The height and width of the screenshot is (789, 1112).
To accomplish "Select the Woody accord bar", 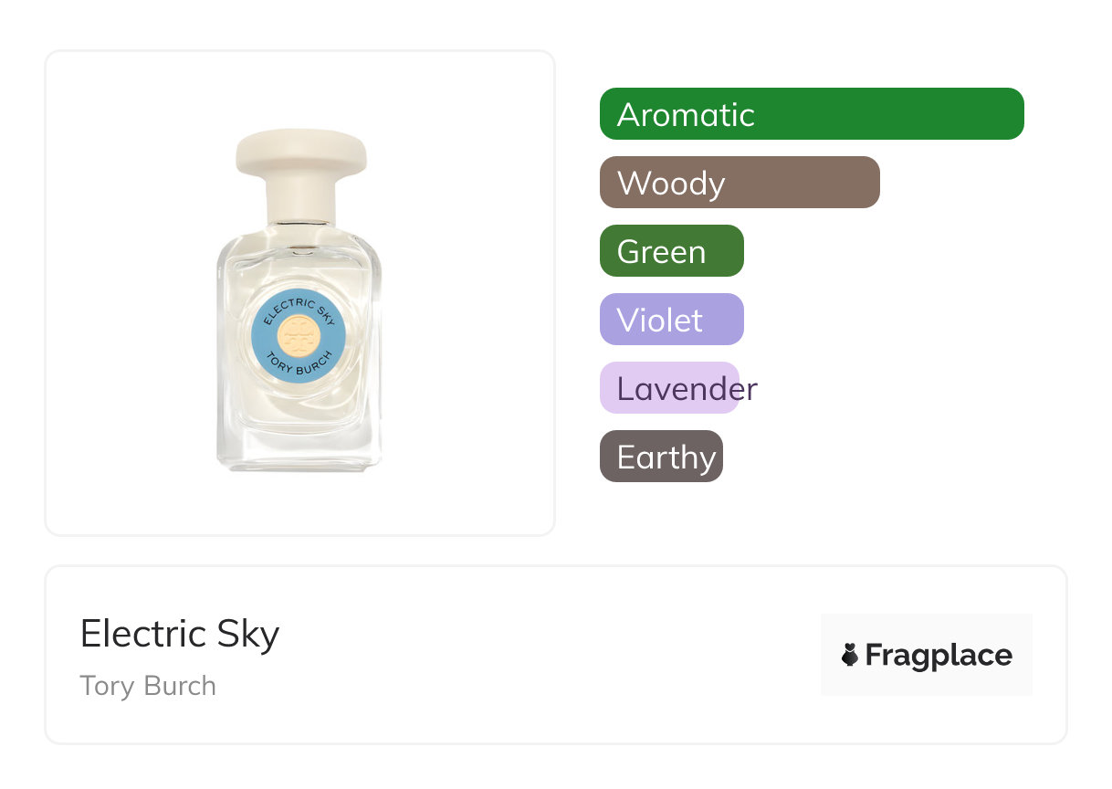I will tap(739, 183).
